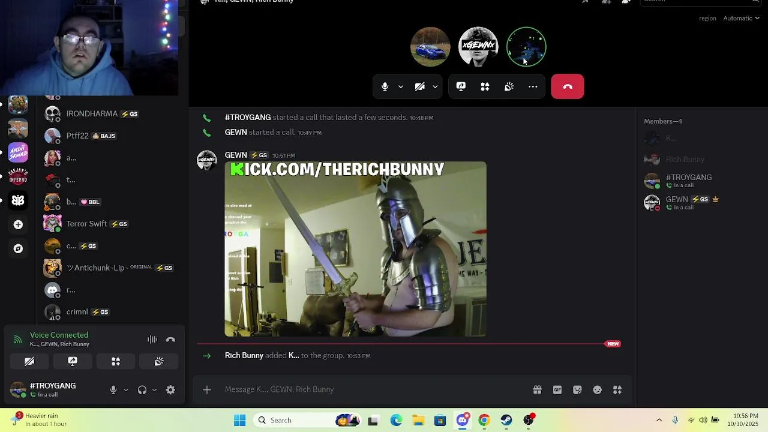Open Antichunk-Lip direct message

pos(112,268)
